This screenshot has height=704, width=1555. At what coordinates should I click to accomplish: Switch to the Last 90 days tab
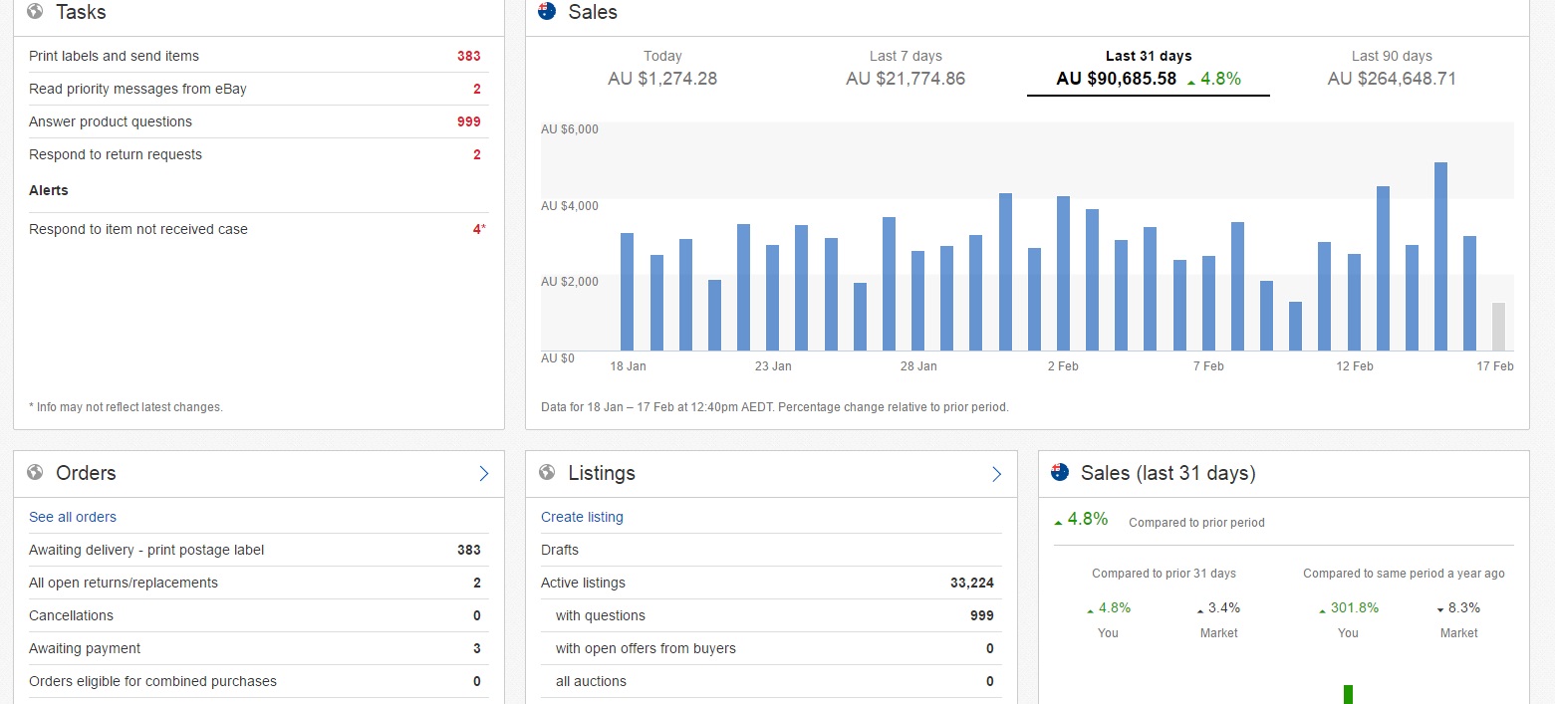[x=1391, y=68]
